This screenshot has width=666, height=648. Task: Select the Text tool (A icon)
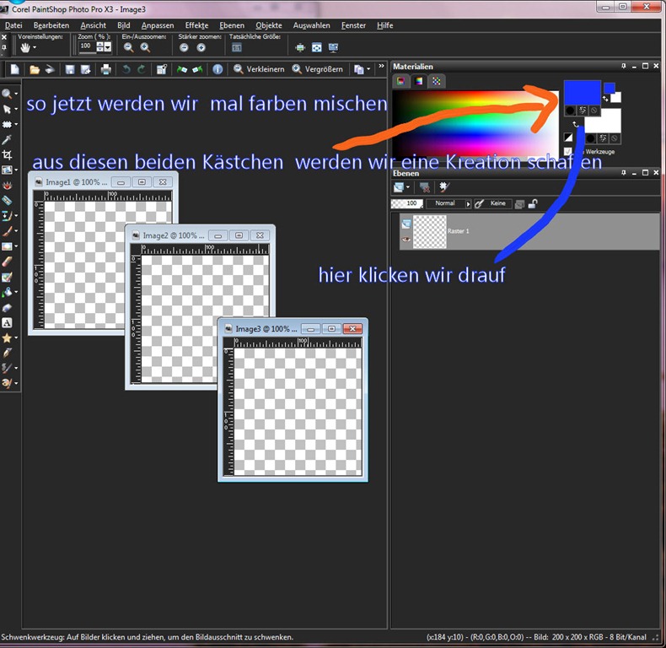(7, 322)
